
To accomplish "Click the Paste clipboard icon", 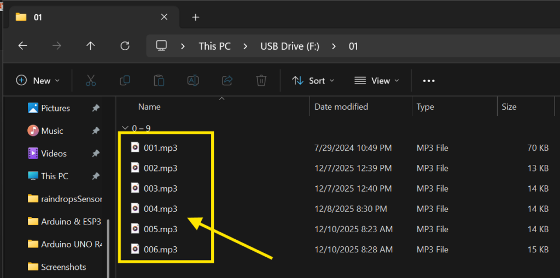I will click(159, 80).
